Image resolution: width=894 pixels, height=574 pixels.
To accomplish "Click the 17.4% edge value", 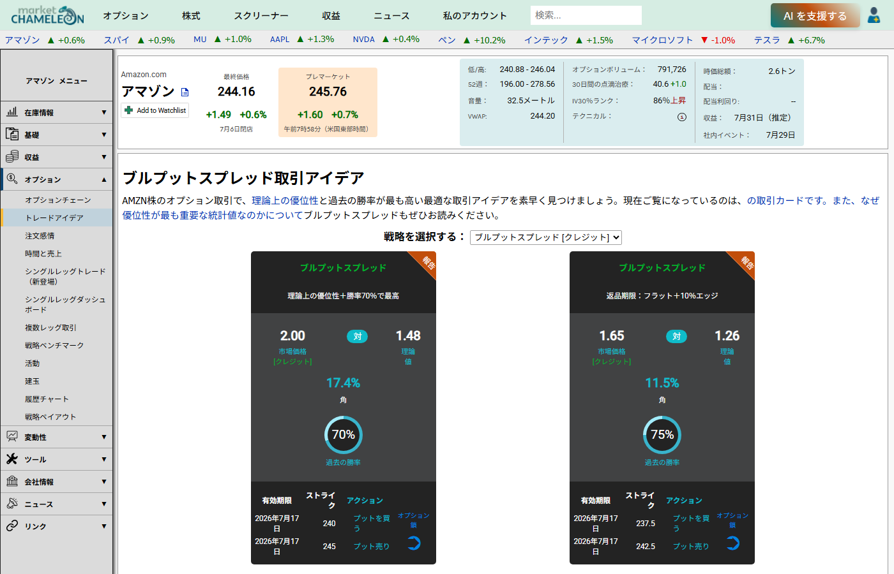I will pyautogui.click(x=344, y=383).
